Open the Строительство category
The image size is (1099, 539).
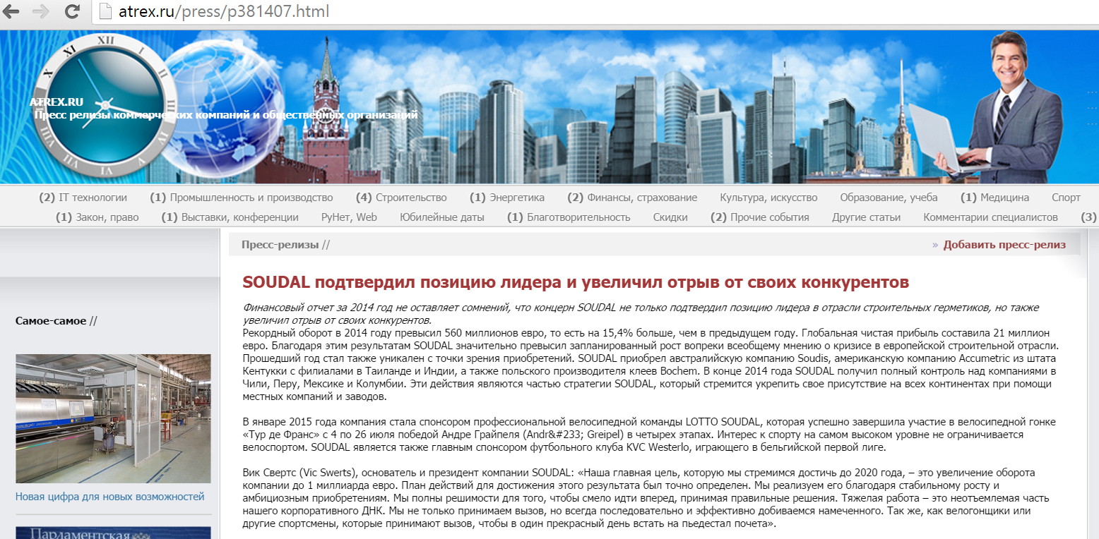411,198
